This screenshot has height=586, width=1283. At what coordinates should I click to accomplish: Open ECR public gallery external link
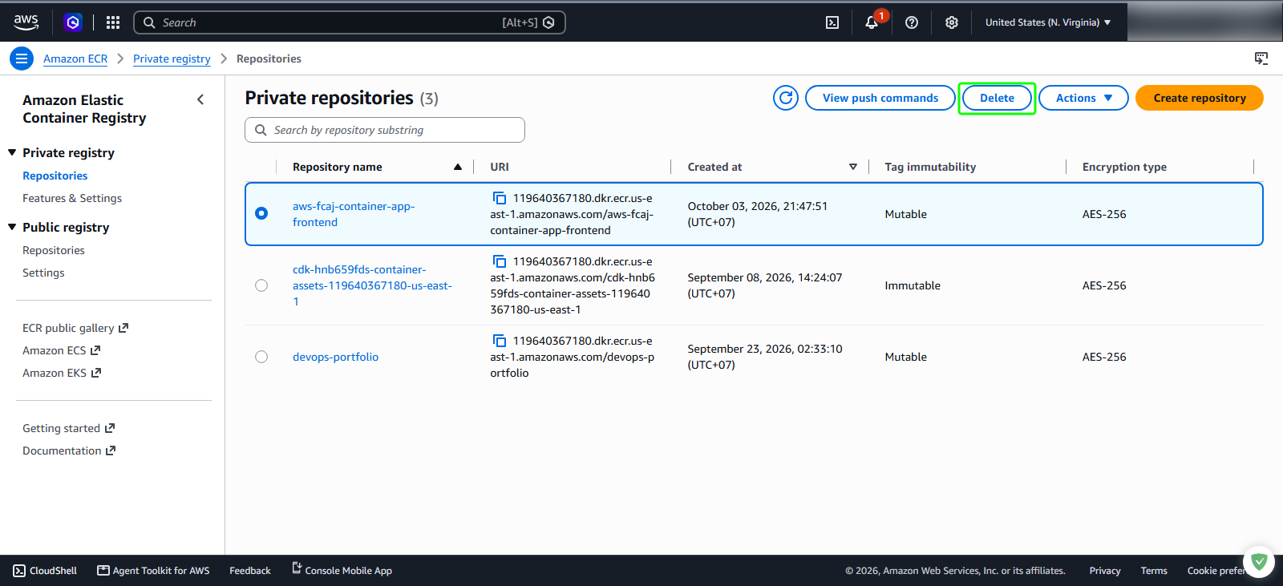(75, 328)
